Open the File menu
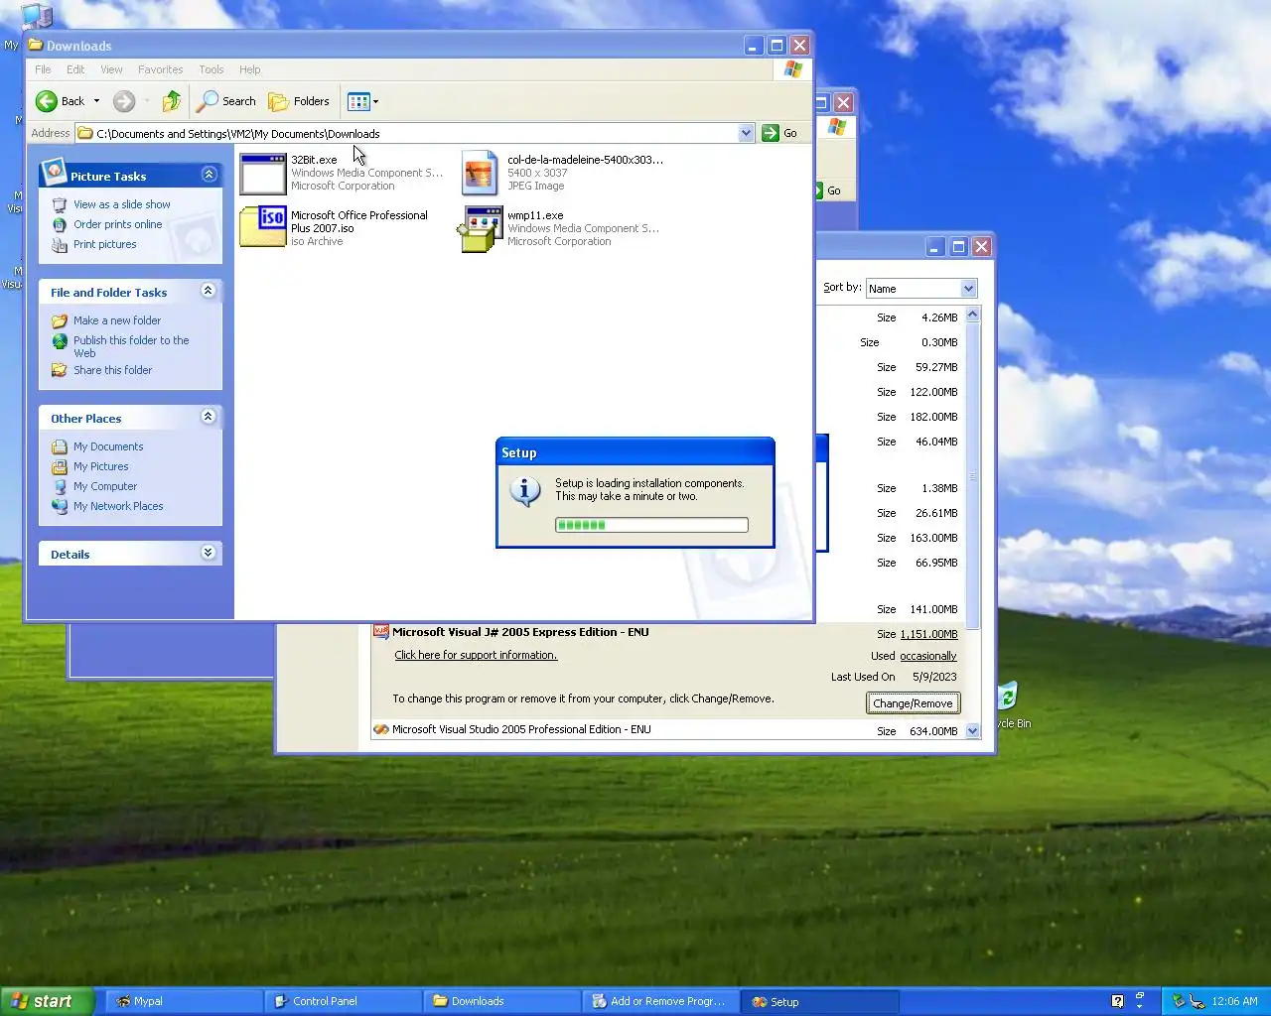Viewport: 1271px width, 1016px height. [43, 69]
